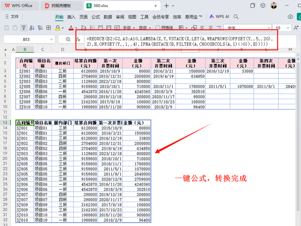
Task: Apply the red font color A
Action: 71,28
